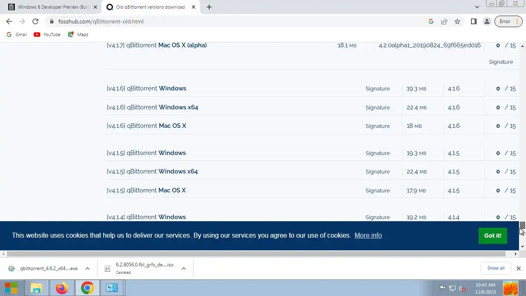
Task: Close the Old qBittorrent versions tab
Action: (194, 7)
